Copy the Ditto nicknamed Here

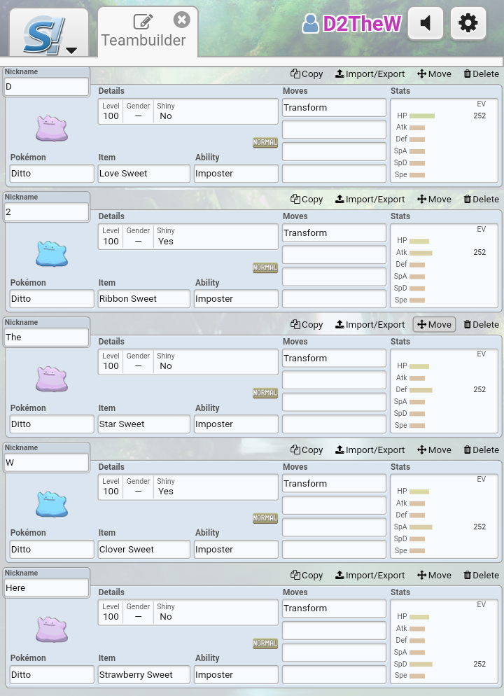(307, 576)
